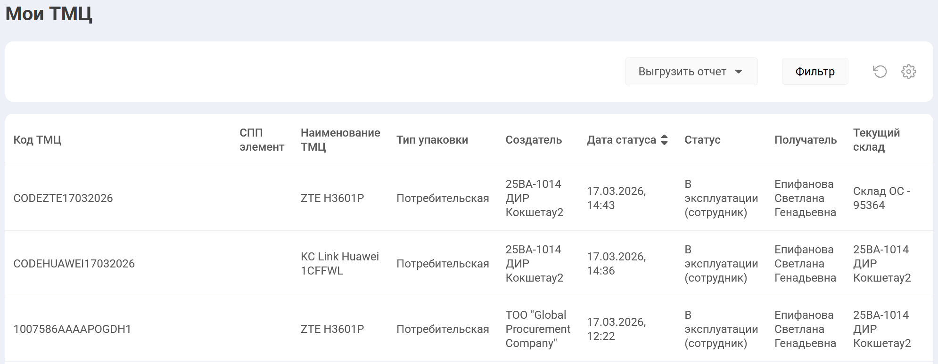938x364 pixels.
Task: Open the 1007586AAAAPOGDH1 item
Action: (72, 329)
